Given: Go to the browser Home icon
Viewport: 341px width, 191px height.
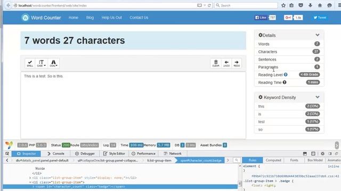Looking at the screenshot, I should pyautogui.click(x=320, y=5).
